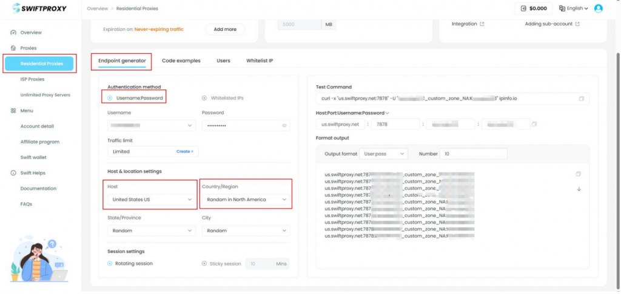Show password with the eye icon
Screen dimensions: 621x294
tap(284, 126)
